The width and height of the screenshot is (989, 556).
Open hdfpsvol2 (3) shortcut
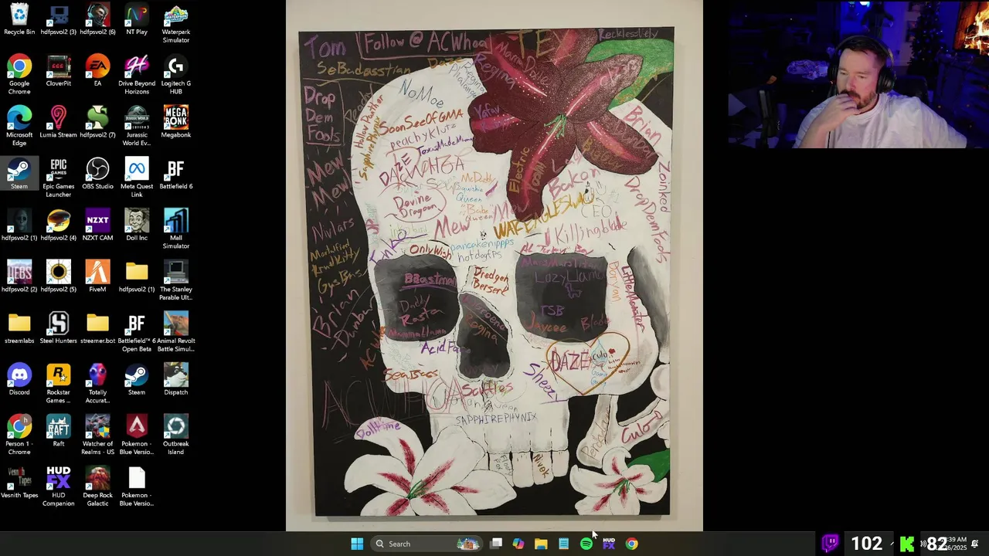(x=59, y=20)
